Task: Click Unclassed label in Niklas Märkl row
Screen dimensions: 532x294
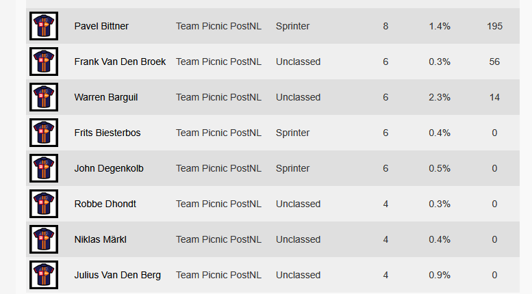Action: (x=298, y=239)
